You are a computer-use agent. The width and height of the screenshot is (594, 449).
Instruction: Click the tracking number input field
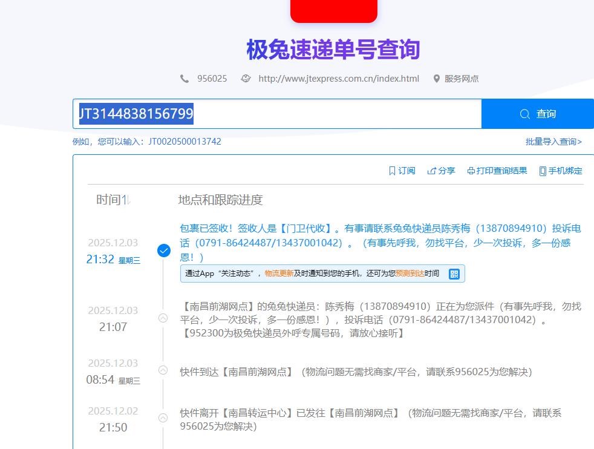333,114
